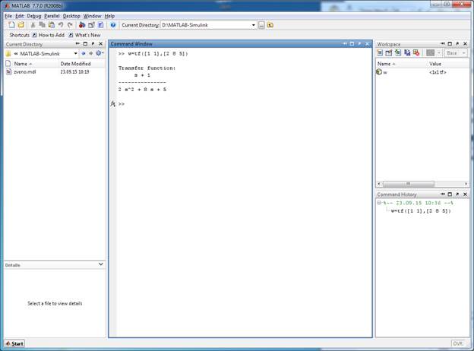Maximize the Current Directory panel
Viewport: 474px width, 351px height.
pyautogui.click(x=85, y=44)
